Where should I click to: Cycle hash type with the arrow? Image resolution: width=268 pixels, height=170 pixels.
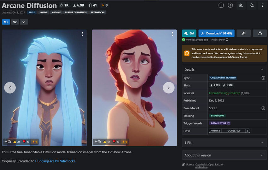pos(248,131)
